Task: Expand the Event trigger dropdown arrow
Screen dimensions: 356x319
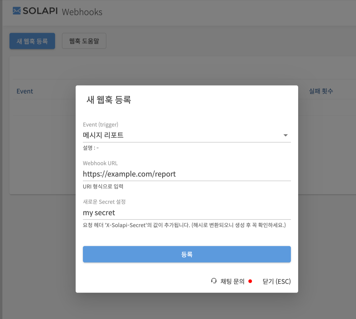Action: pos(285,135)
